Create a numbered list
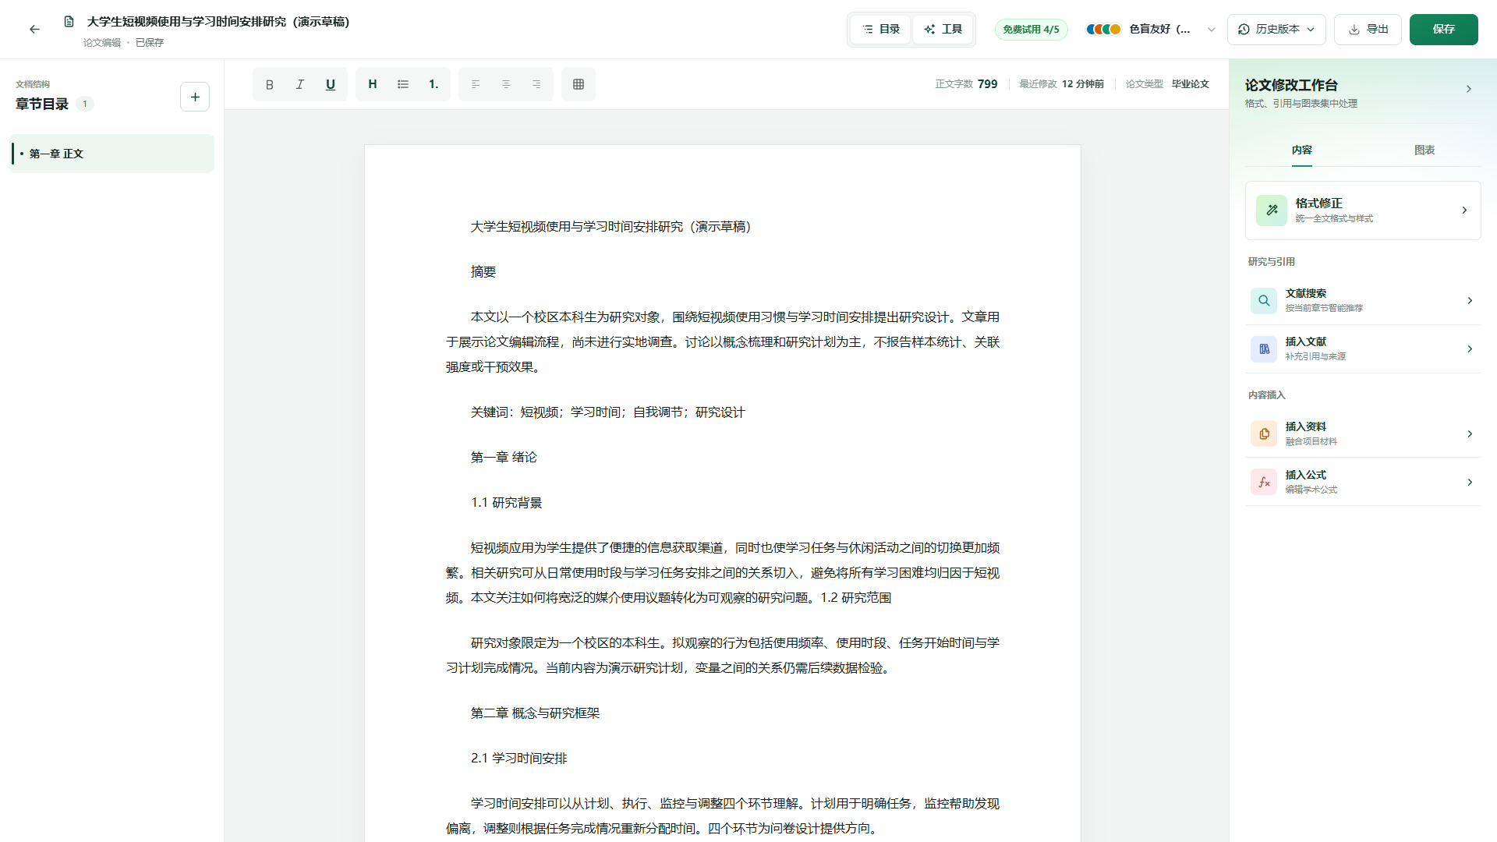The height and width of the screenshot is (842, 1497). pos(434,84)
